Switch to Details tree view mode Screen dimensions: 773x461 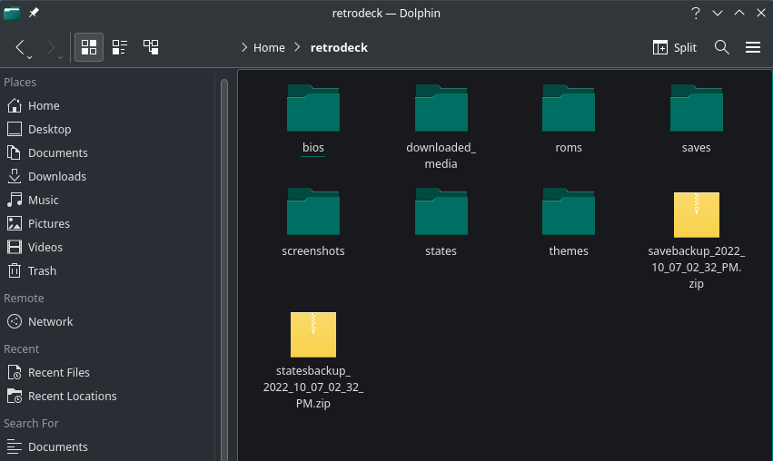tap(151, 47)
